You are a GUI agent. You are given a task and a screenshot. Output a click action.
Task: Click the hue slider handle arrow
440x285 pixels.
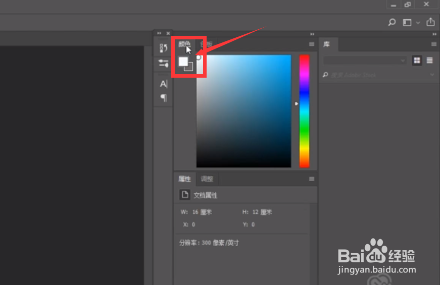tap(297, 104)
